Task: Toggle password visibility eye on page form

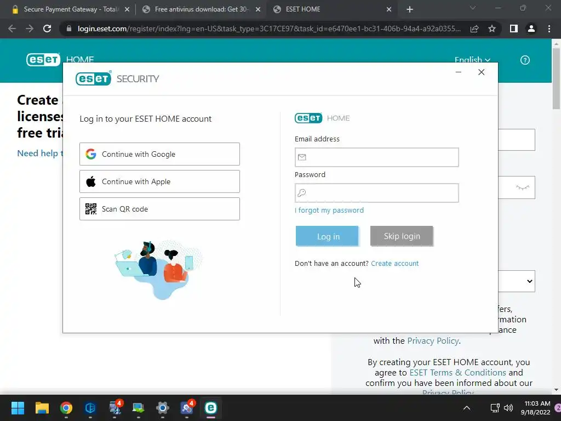Action: coord(522,187)
